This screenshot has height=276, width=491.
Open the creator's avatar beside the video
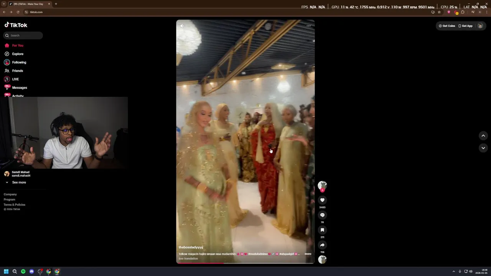322,185
